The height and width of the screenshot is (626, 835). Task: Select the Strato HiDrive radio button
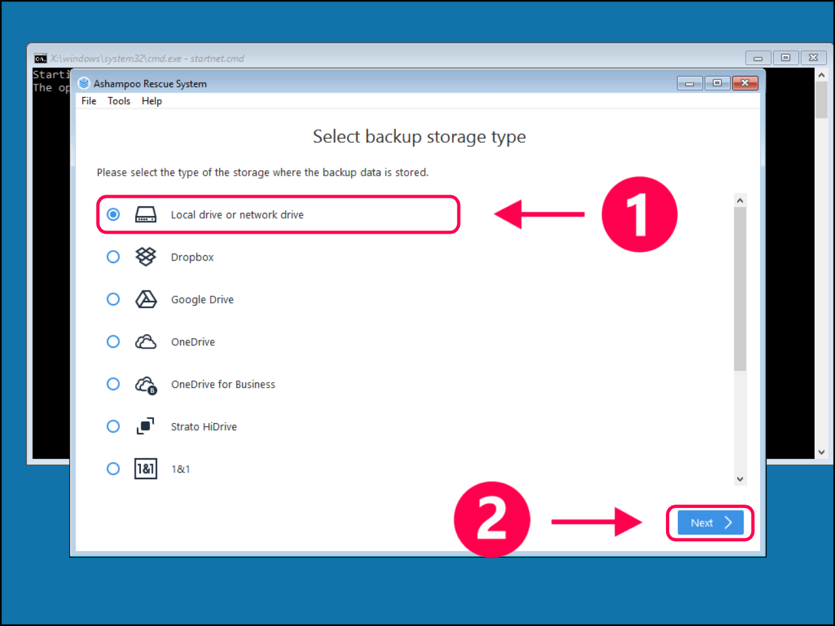pos(114,426)
